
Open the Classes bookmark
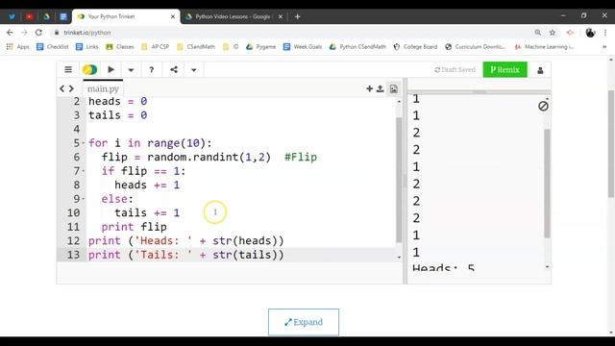(x=120, y=47)
